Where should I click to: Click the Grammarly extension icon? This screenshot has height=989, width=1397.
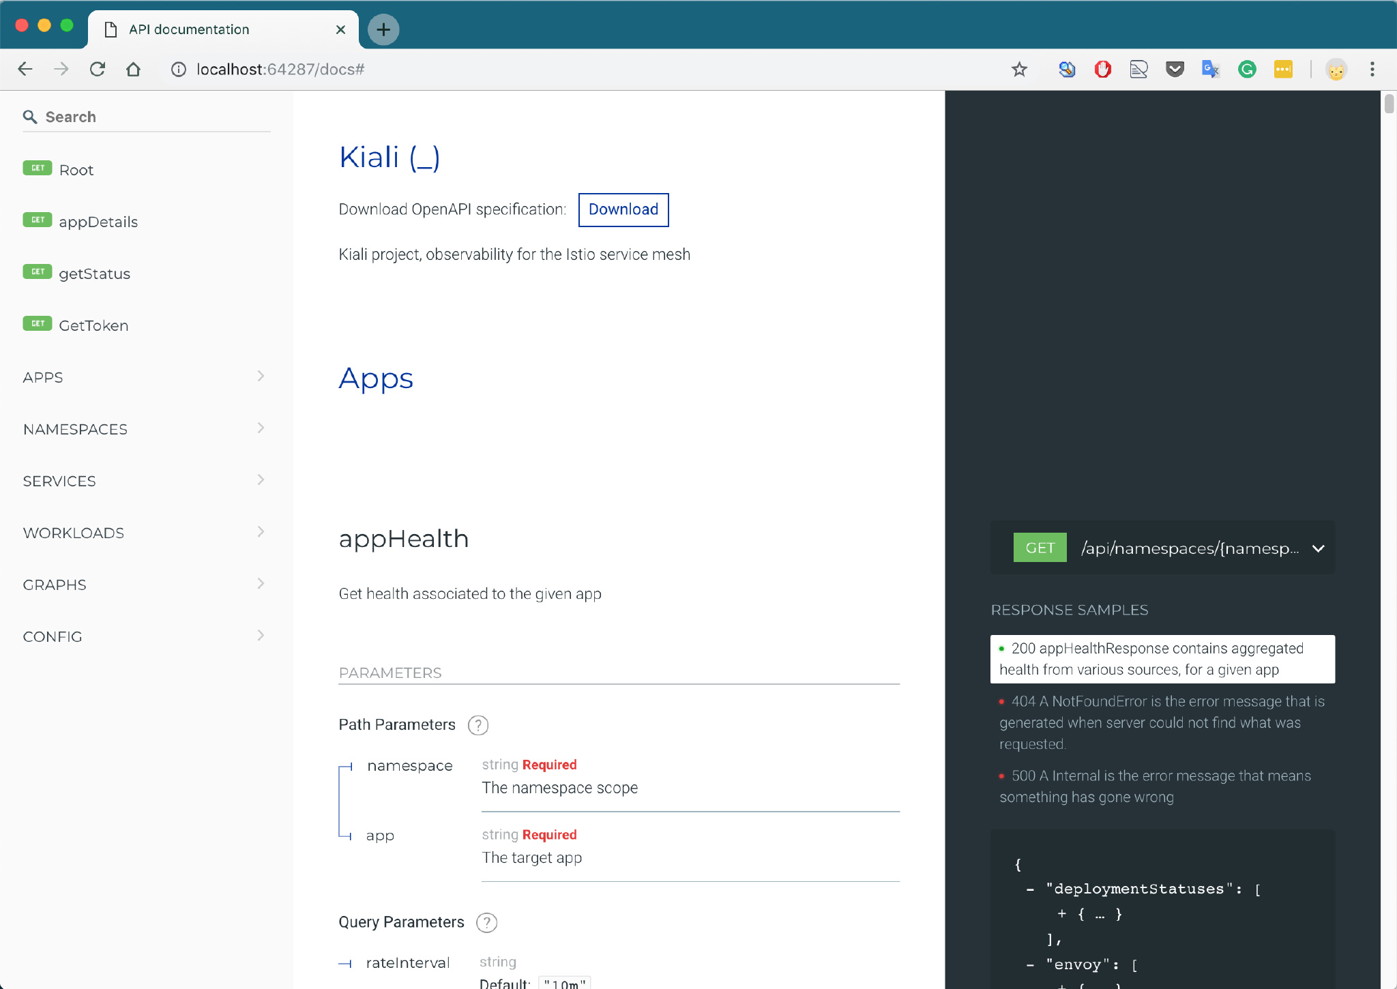coord(1247,70)
